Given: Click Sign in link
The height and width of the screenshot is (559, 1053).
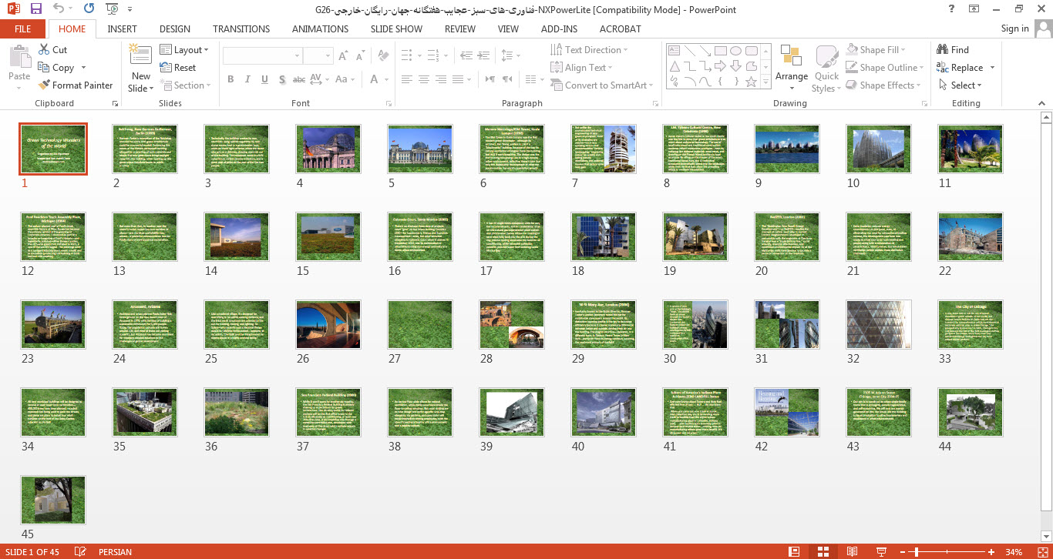Looking at the screenshot, I should coord(1014,28).
